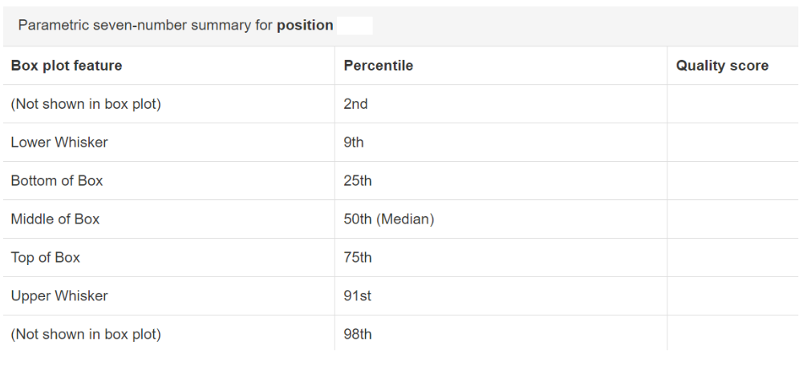Select the "Lower Whisker" cell
Viewport: 799px width, 366px height.
(x=59, y=143)
